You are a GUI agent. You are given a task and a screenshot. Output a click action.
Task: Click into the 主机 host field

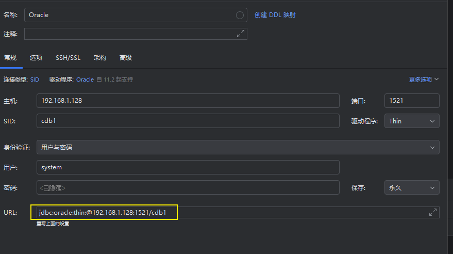coord(188,101)
